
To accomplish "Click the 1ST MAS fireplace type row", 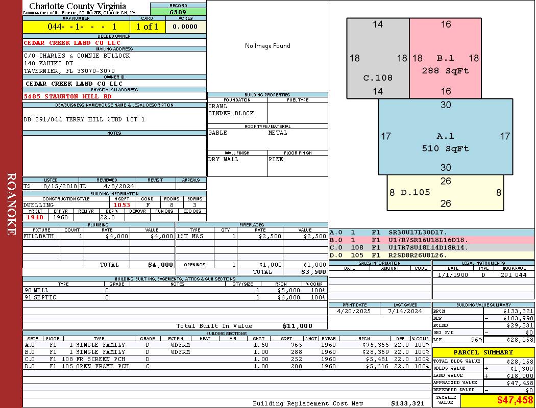I will (252, 236).
